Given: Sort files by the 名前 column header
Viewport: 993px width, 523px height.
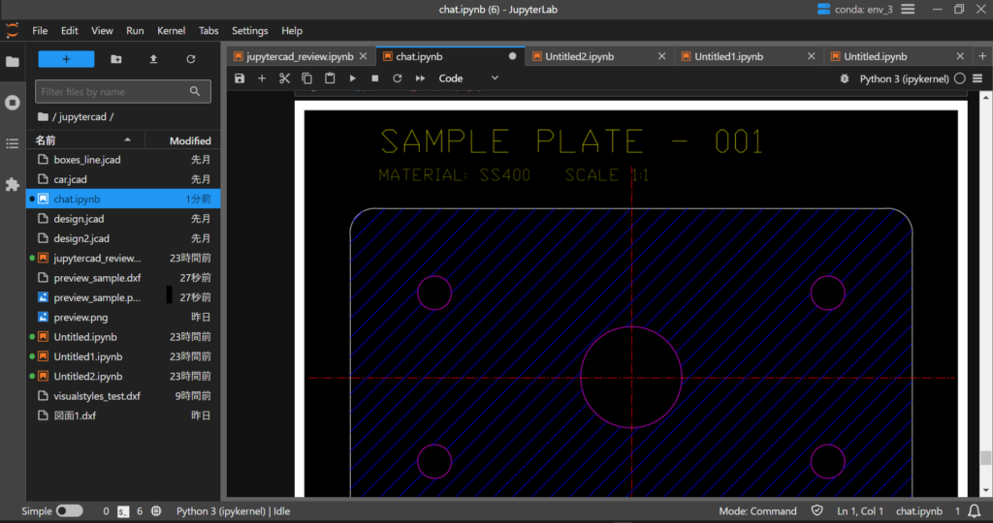Looking at the screenshot, I should [85, 140].
